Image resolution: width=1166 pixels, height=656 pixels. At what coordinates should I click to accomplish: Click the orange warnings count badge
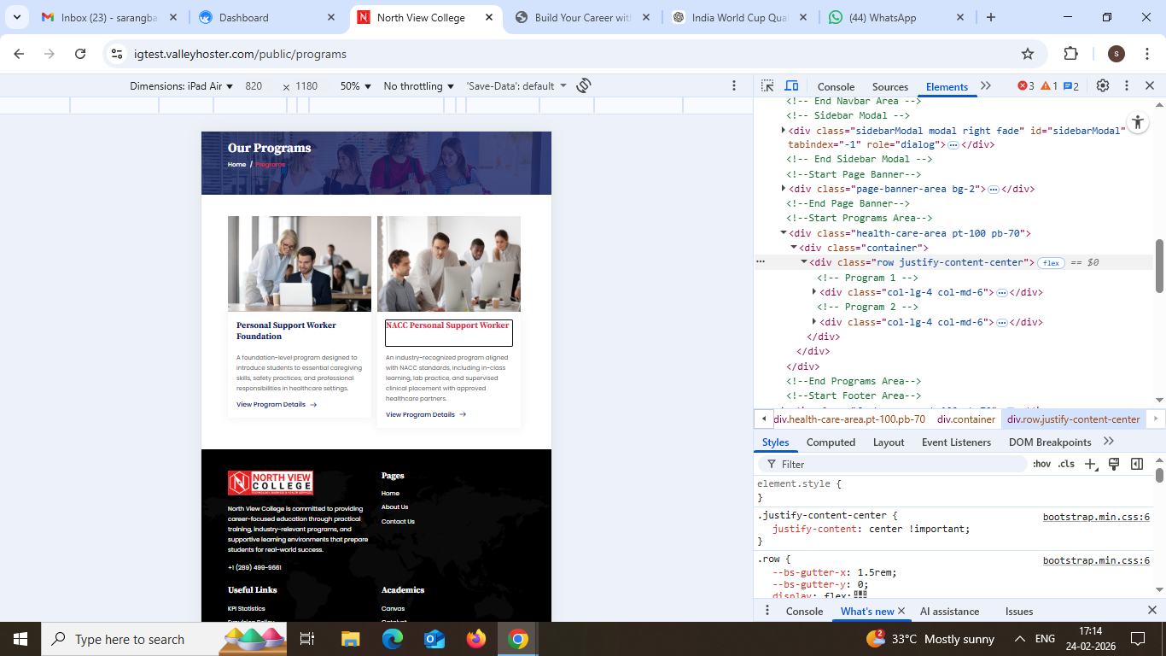tap(1049, 86)
